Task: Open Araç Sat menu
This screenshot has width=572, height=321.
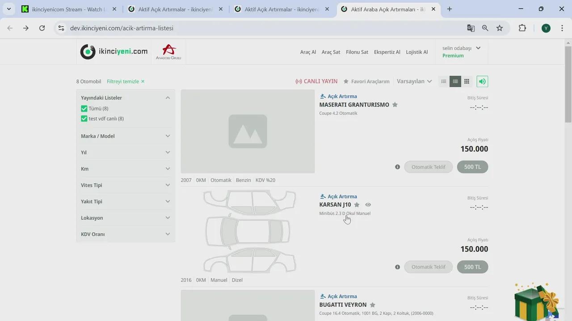Action: point(331,52)
